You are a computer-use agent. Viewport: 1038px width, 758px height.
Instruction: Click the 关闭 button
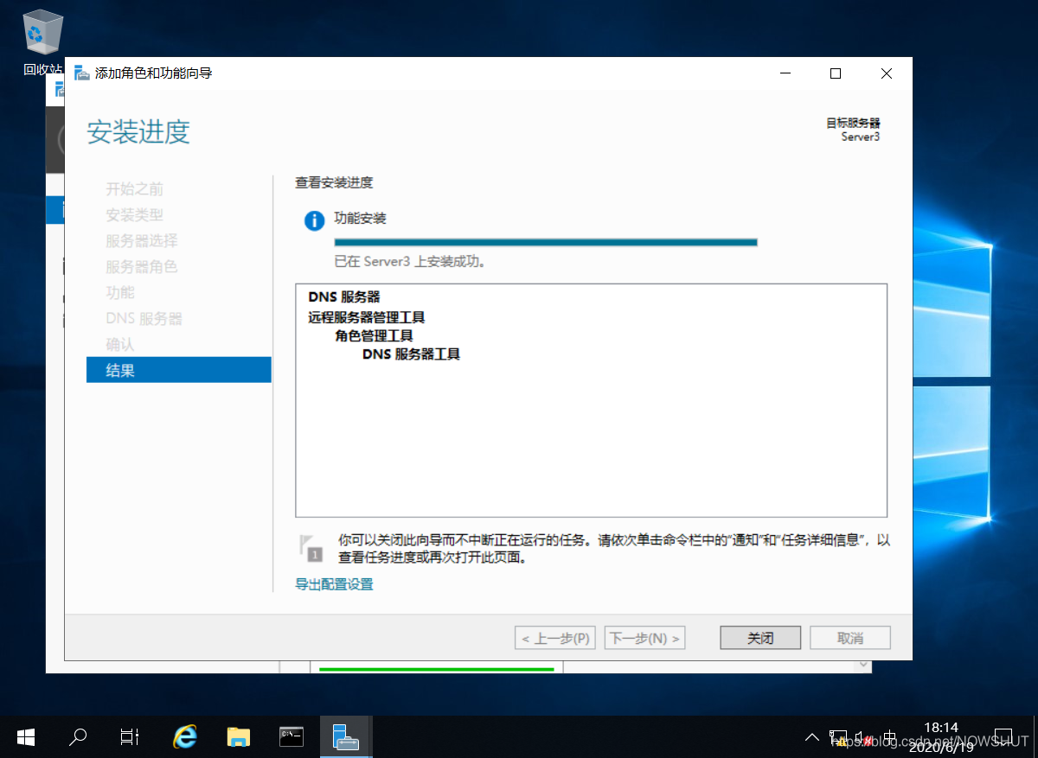(x=759, y=637)
